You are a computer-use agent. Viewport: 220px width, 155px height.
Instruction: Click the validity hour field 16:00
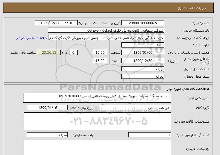tap(100, 61)
